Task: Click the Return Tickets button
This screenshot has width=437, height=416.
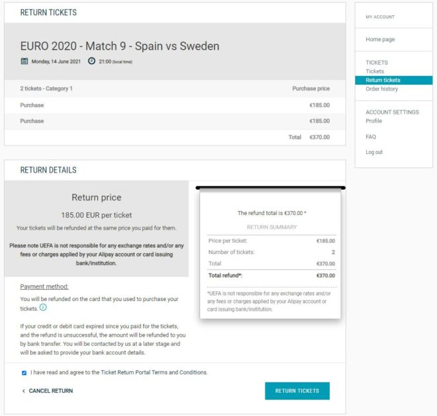Action: point(297,391)
